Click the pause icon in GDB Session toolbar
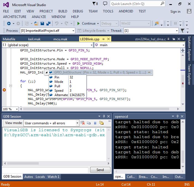The image size is (194, 187). point(95,123)
